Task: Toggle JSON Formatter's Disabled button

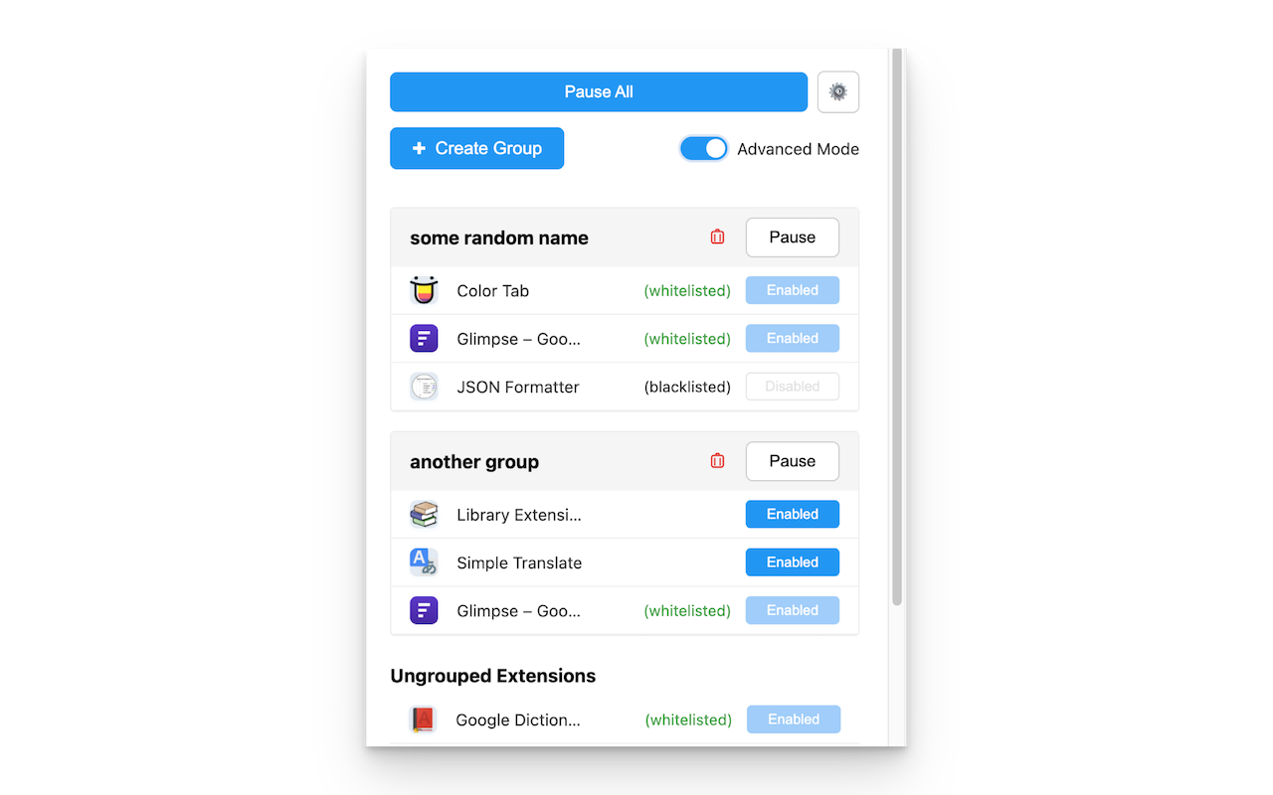Action: tap(793, 387)
